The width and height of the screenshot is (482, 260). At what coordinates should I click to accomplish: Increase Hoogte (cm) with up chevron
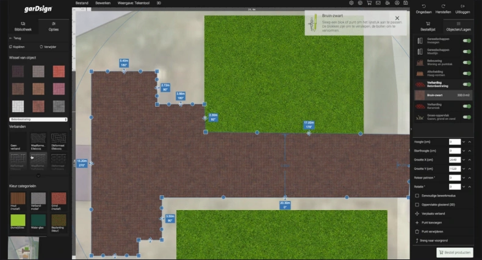click(x=470, y=142)
